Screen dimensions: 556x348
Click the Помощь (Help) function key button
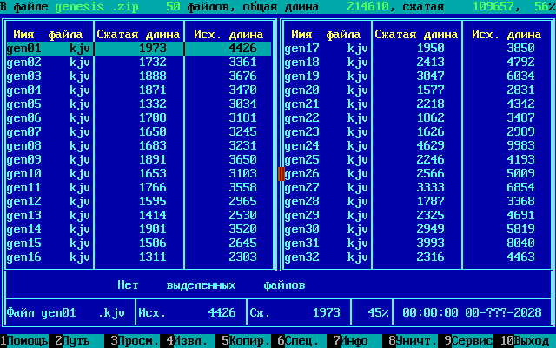point(27,341)
